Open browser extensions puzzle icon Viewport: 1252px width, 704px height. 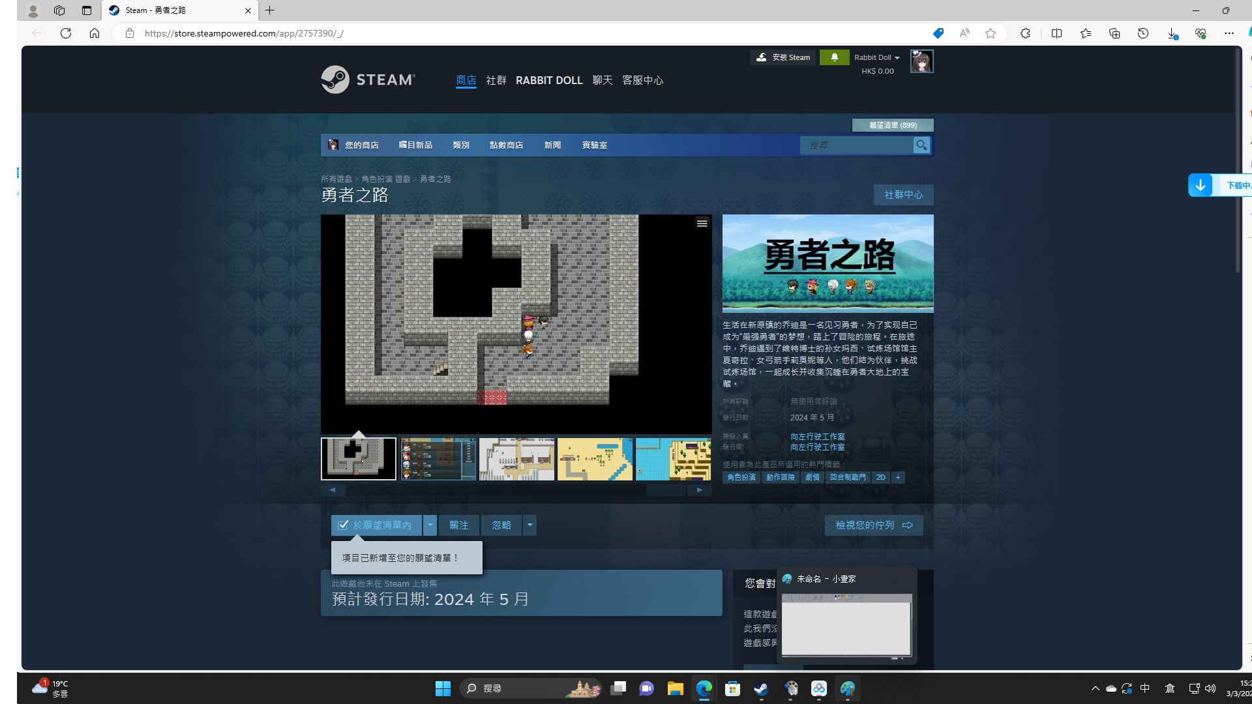[1025, 33]
